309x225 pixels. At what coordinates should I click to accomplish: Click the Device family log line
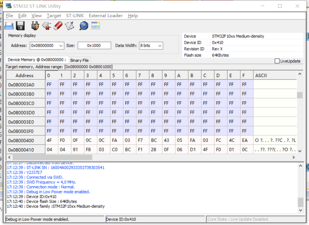[56, 206]
